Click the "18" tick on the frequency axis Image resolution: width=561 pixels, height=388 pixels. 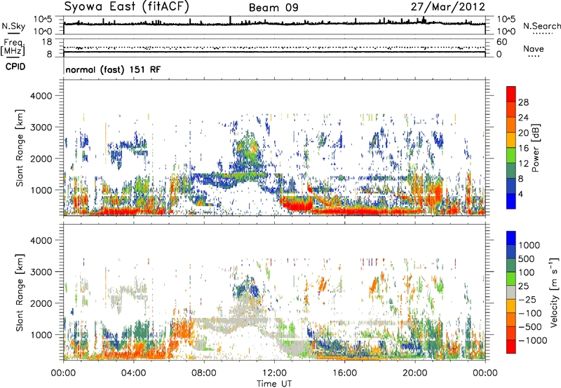coord(47,42)
